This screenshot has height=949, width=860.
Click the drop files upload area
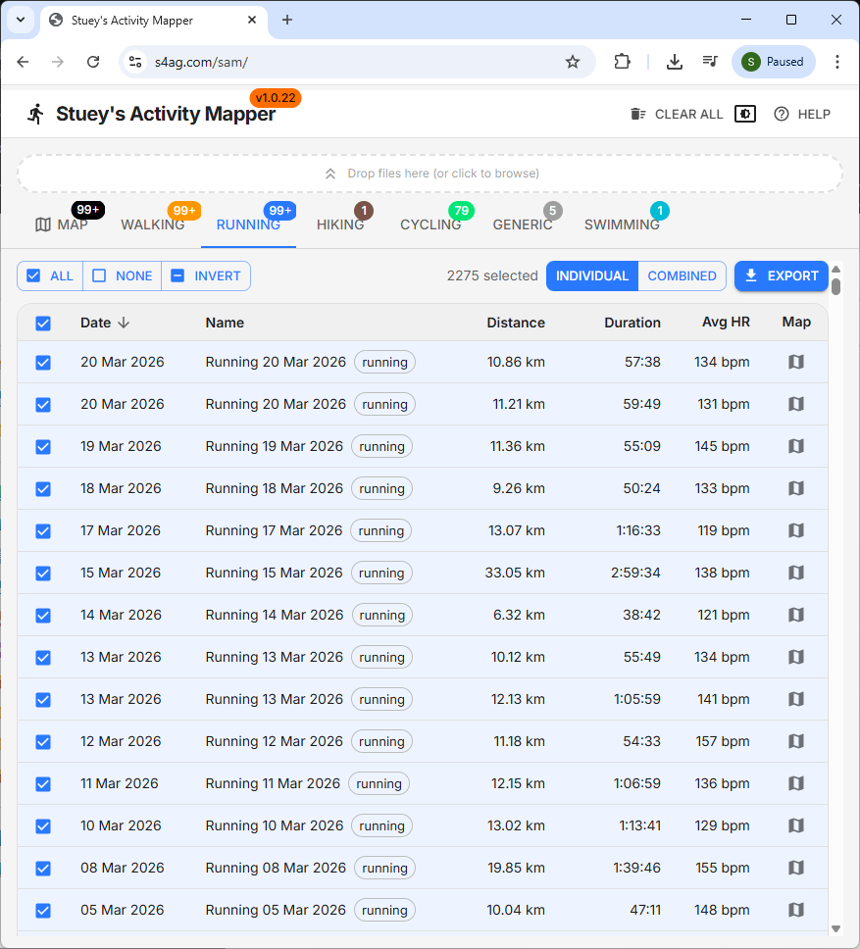coord(430,174)
